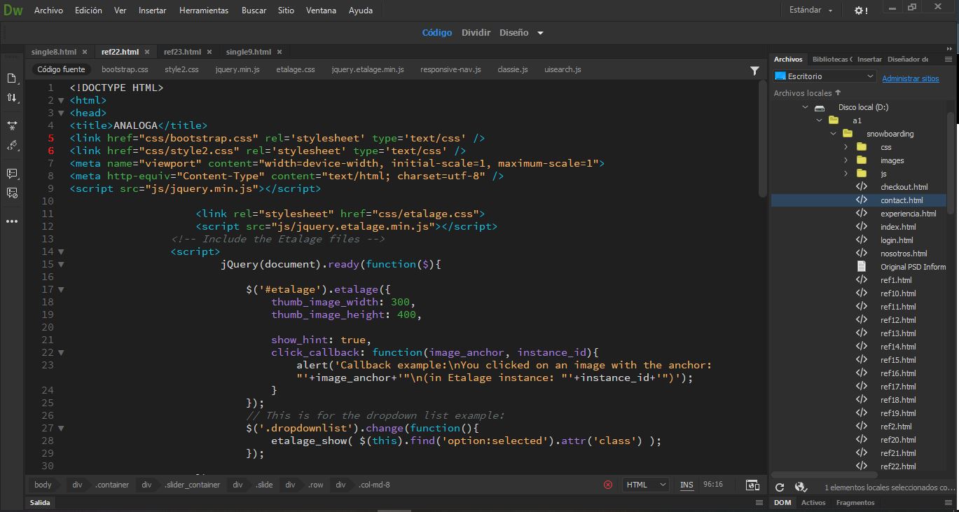Toggle INS insert/overwrite mode
This screenshot has height=512, width=959.
coord(687,485)
